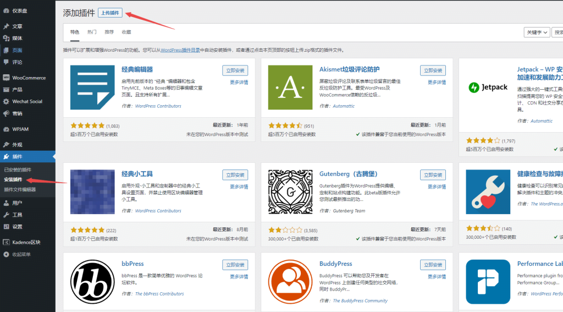
Task: Open the BuddyPress plugin title link
Action: point(336,264)
